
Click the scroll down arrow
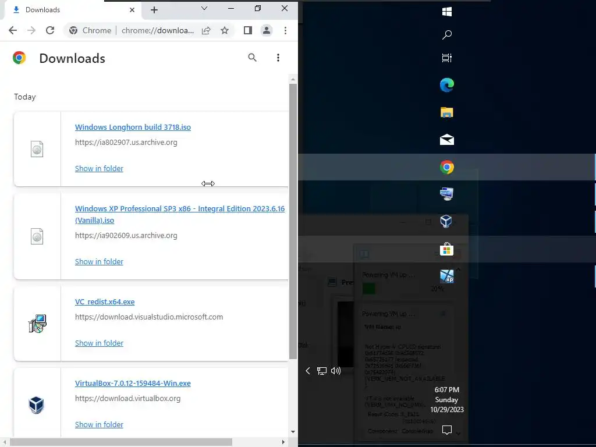tap(293, 432)
